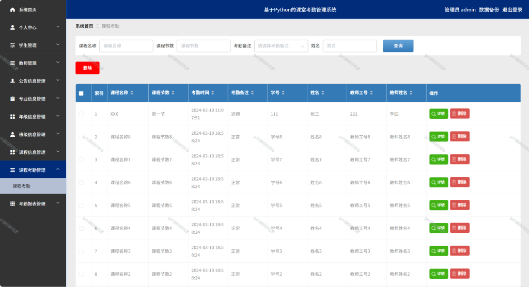The height and width of the screenshot is (287, 529).
Task: Open the 考勤备注 select dropdown
Action: (281, 46)
